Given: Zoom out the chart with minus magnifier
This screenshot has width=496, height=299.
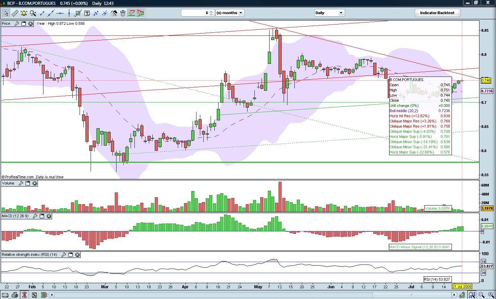Looking at the screenshot, I should point(482,295).
